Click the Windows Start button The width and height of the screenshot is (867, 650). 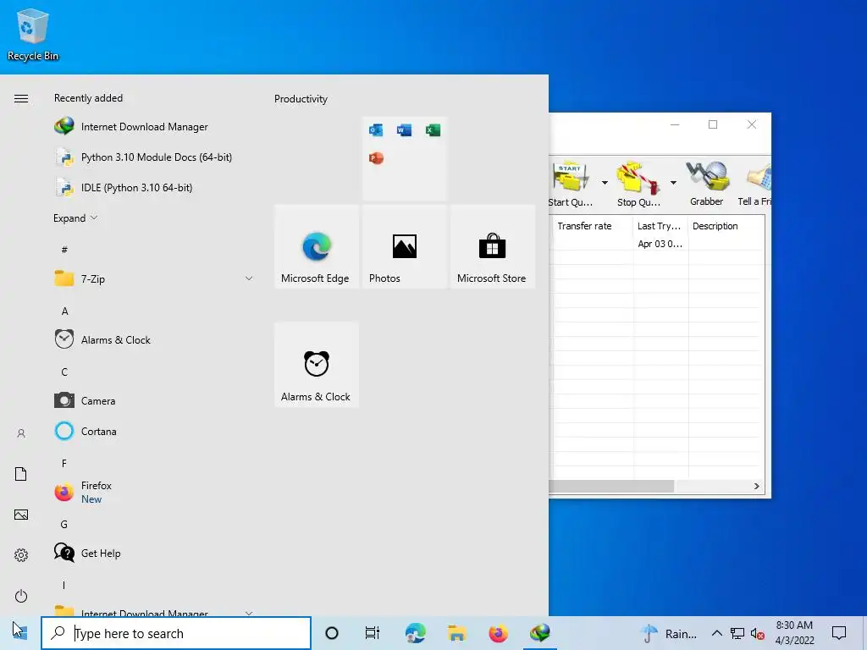[x=20, y=633]
